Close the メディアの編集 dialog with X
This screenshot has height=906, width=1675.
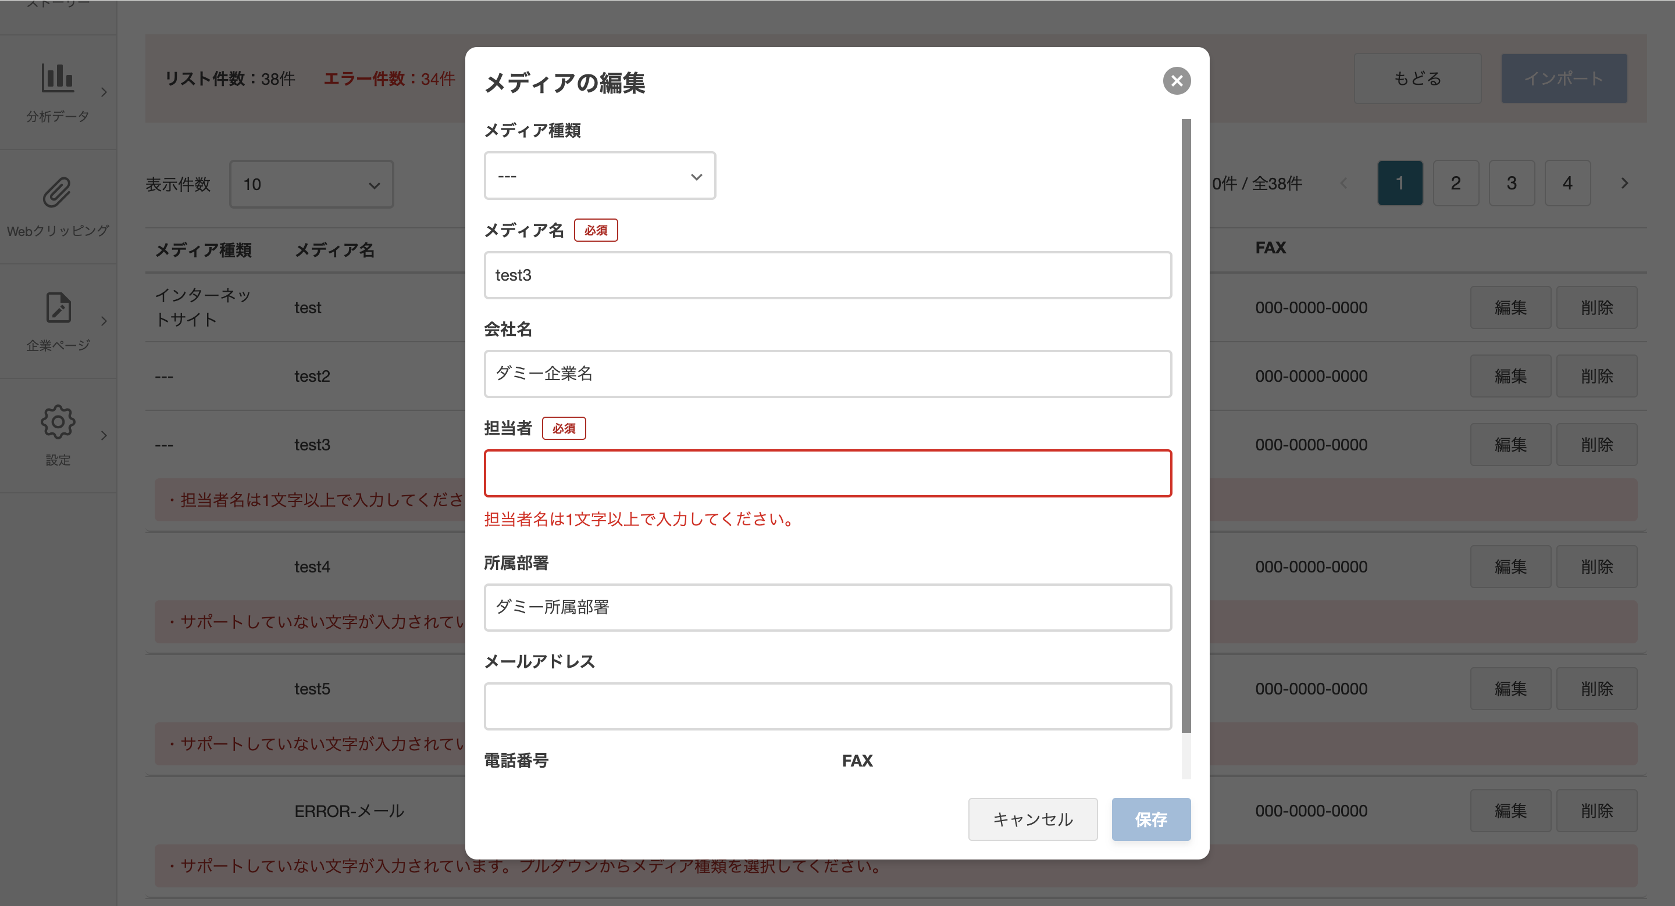coord(1176,81)
